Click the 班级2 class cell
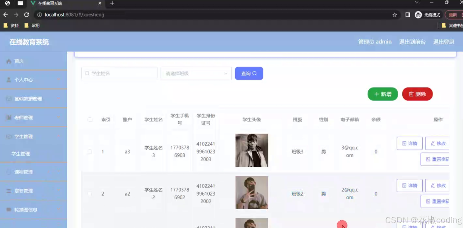 pyautogui.click(x=298, y=194)
